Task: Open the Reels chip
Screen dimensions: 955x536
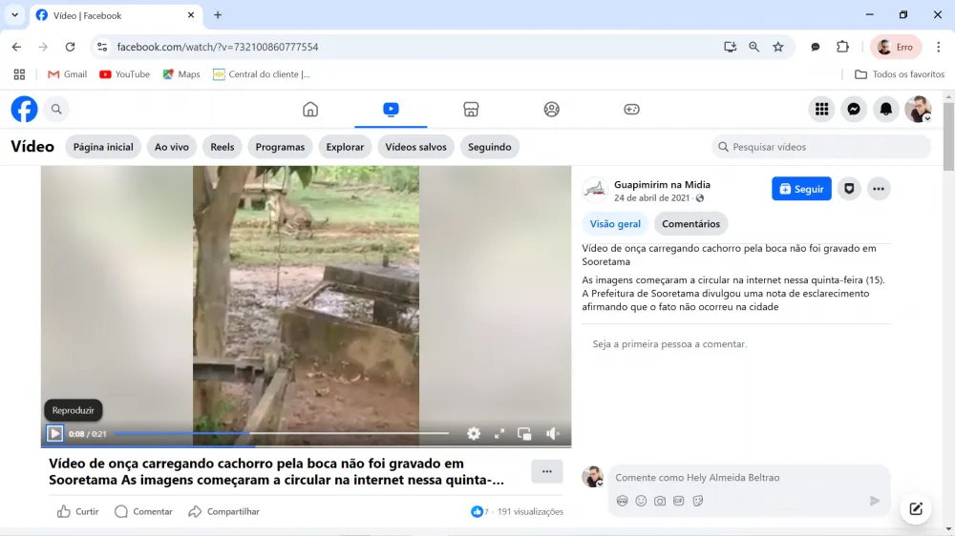Action: pos(223,147)
